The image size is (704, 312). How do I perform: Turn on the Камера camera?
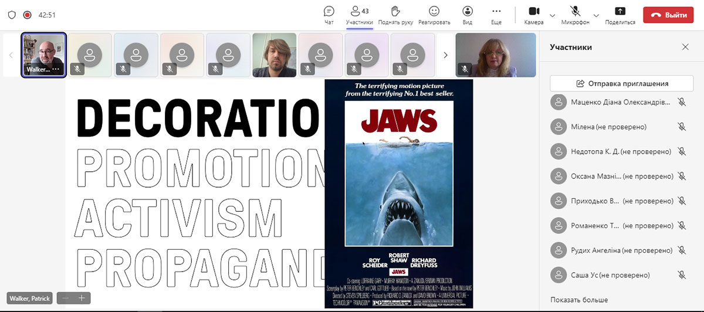(534, 15)
